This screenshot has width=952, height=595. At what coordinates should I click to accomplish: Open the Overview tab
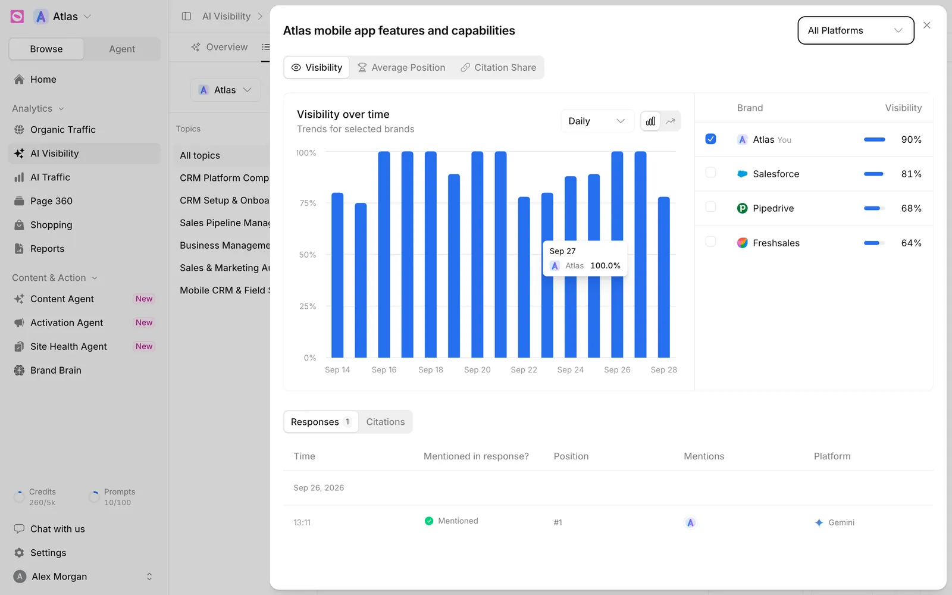220,47
